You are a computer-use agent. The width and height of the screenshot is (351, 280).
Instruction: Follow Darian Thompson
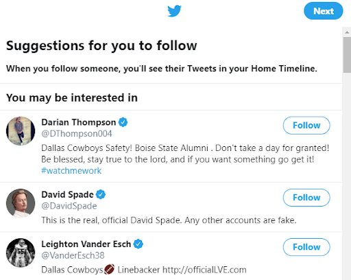pyautogui.click(x=306, y=126)
